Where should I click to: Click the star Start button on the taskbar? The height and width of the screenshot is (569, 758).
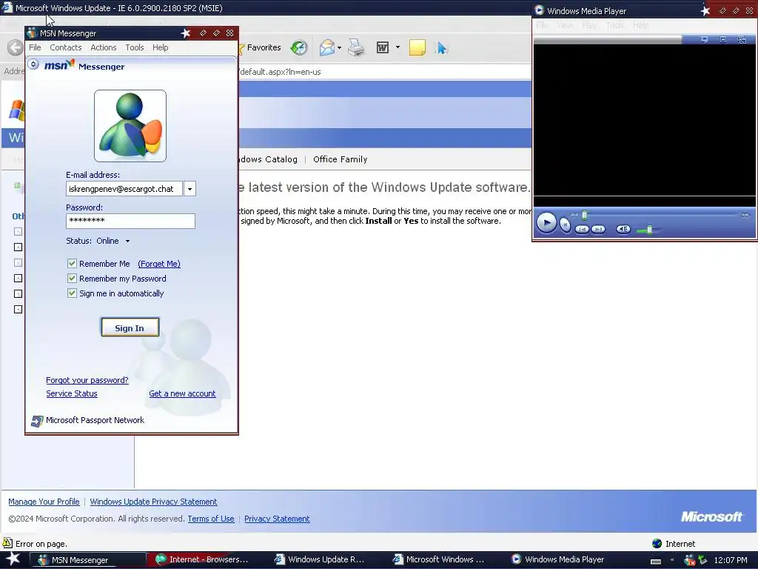[x=13, y=559]
